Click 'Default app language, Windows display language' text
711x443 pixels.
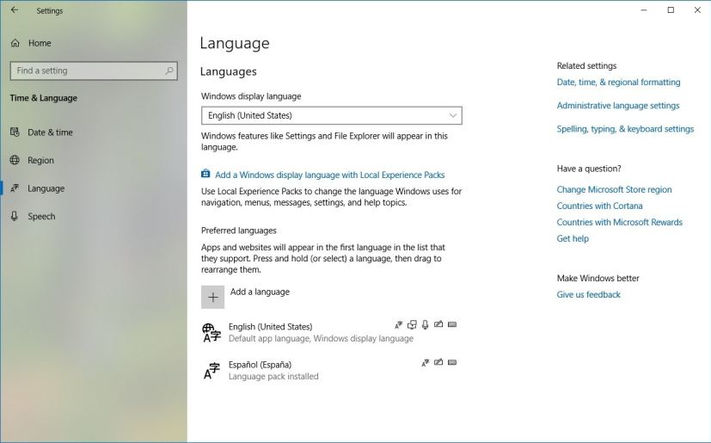click(321, 339)
